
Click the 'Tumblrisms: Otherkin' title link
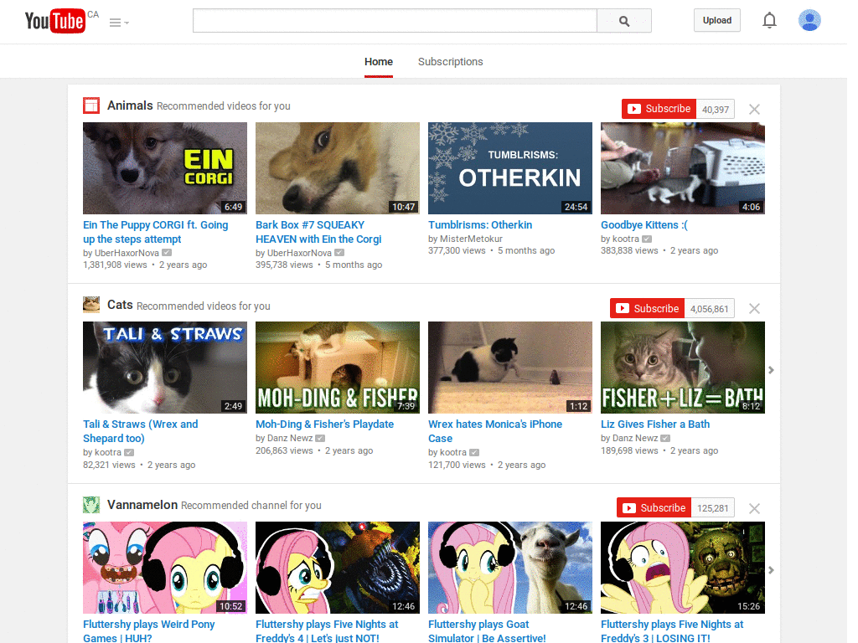tap(480, 224)
